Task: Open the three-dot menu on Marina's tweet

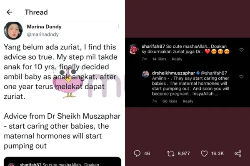Action: pyautogui.click(x=118, y=27)
